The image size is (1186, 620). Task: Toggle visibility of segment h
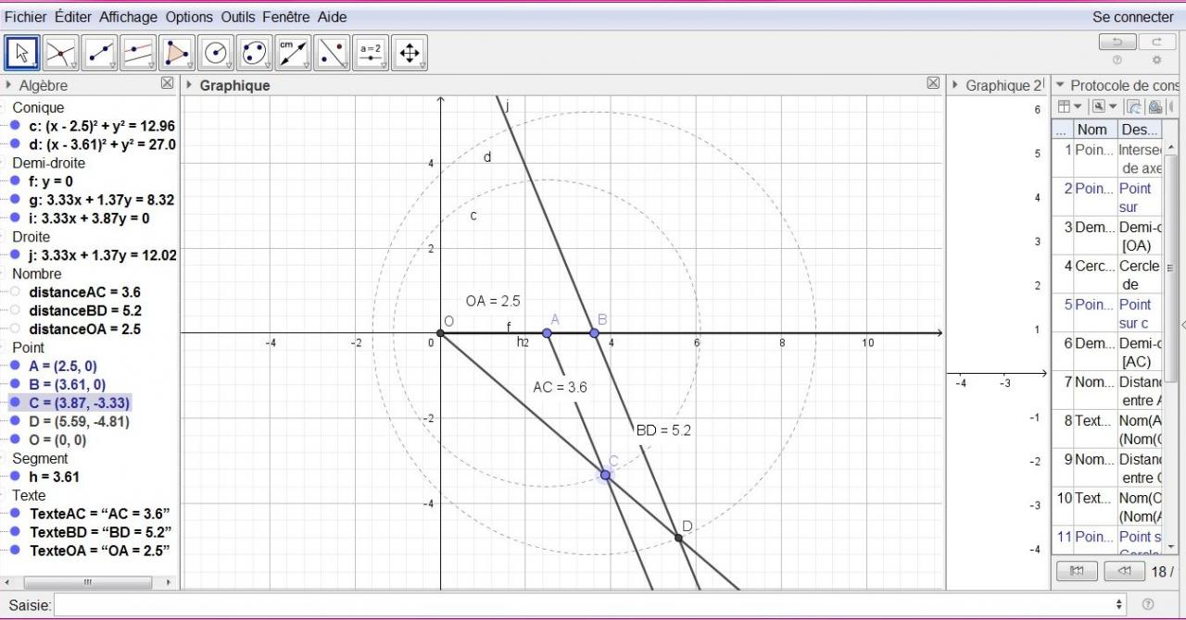(15, 477)
